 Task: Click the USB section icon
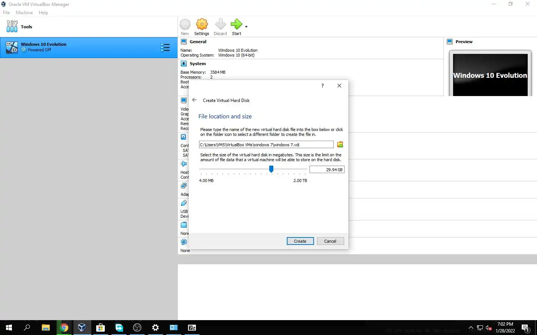(184, 203)
